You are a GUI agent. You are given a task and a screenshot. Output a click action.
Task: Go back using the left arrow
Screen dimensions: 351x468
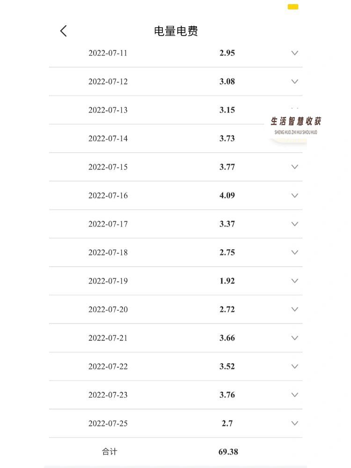pos(64,31)
